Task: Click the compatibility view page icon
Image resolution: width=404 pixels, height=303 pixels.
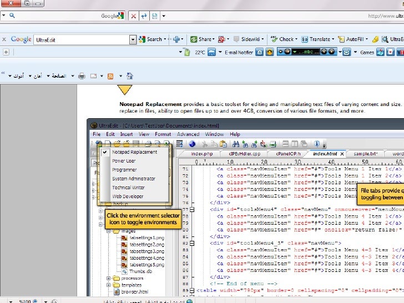Action: 155,16
